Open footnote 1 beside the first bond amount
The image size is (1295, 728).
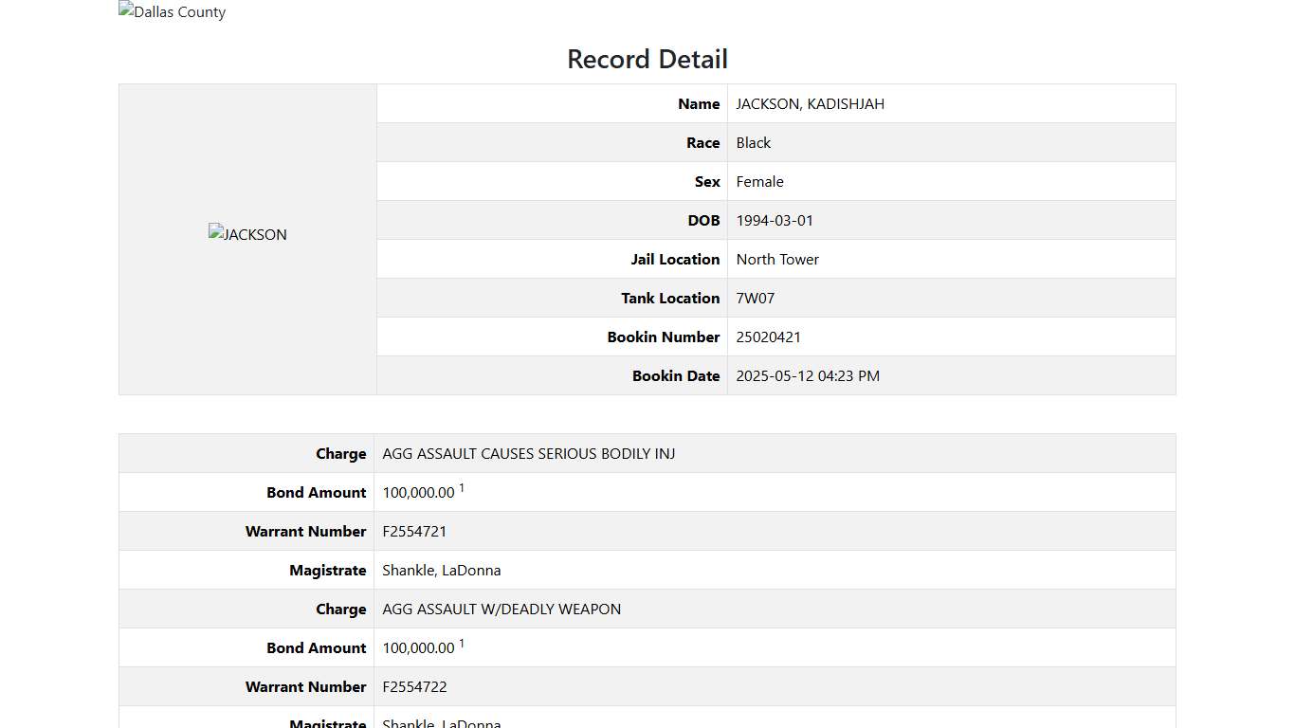[x=462, y=486]
